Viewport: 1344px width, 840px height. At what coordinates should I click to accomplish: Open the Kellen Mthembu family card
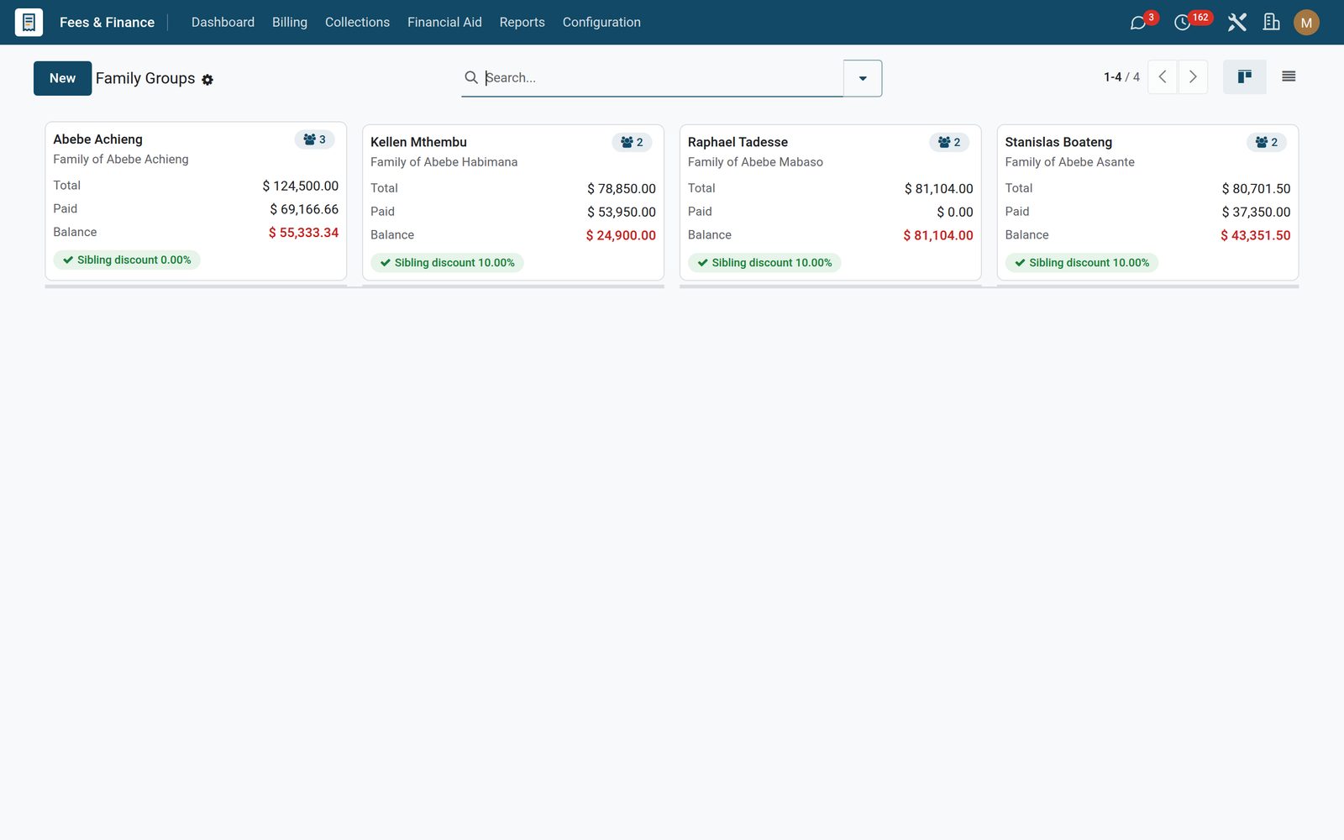point(513,202)
